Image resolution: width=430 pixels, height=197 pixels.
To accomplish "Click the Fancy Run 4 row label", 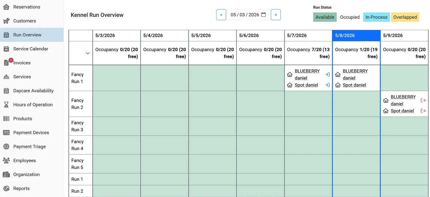I will [81, 145].
